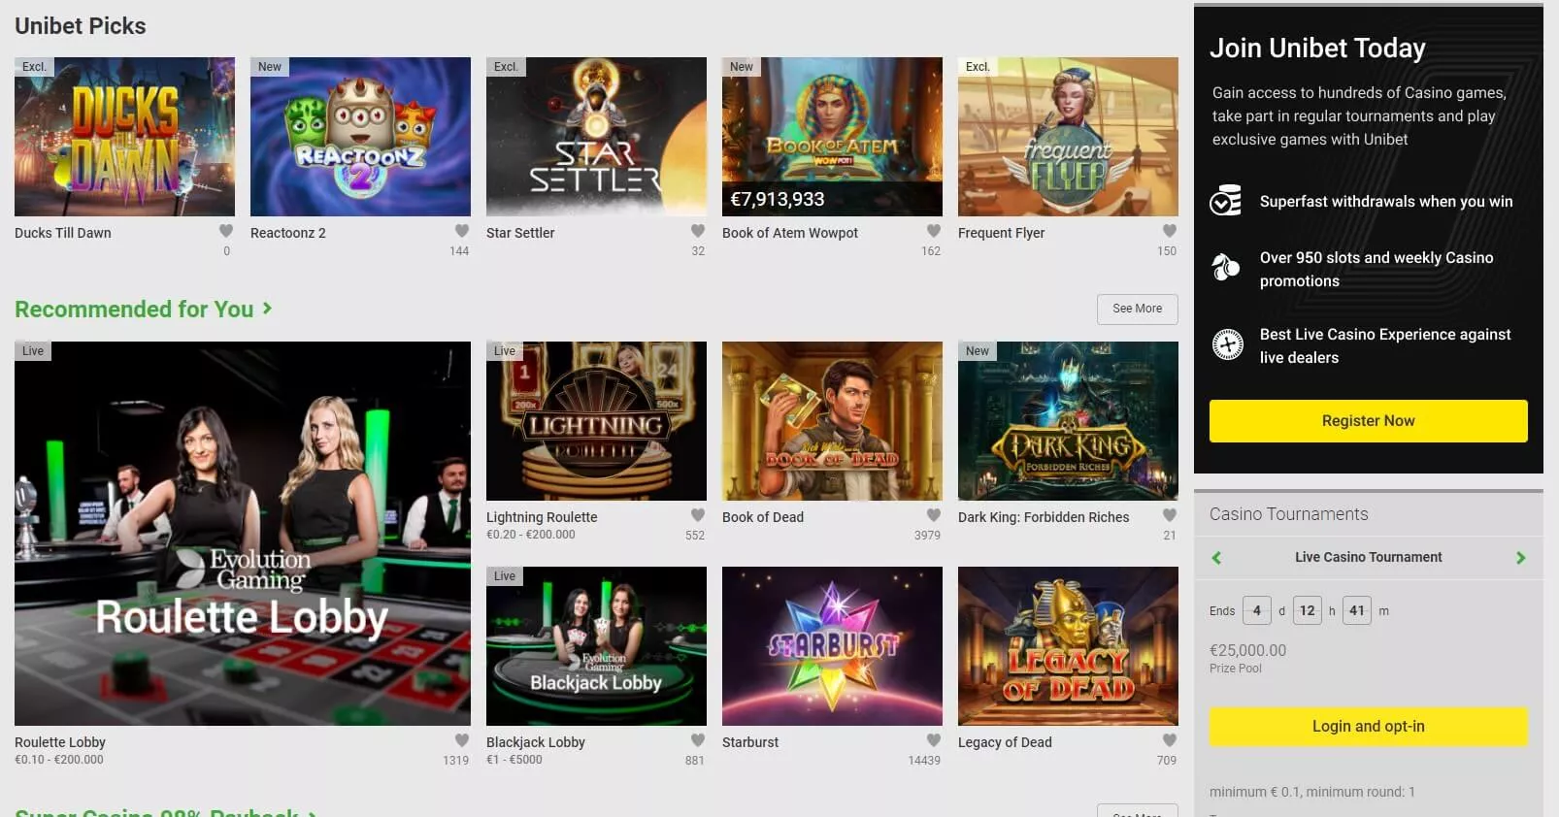Toggle favorite heart for Reactoonz 2
The height and width of the screenshot is (817, 1559).
(x=462, y=231)
